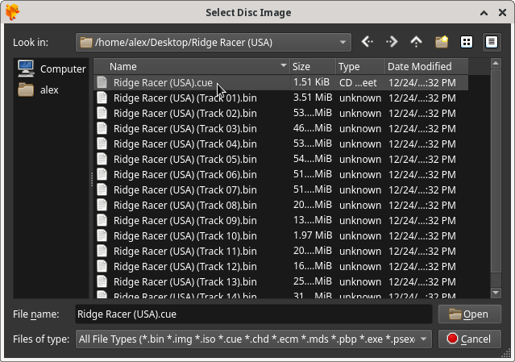Select Ridge Racer (USA) (Track 04).bin
The height and width of the screenshot is (362, 515).
pos(185,144)
